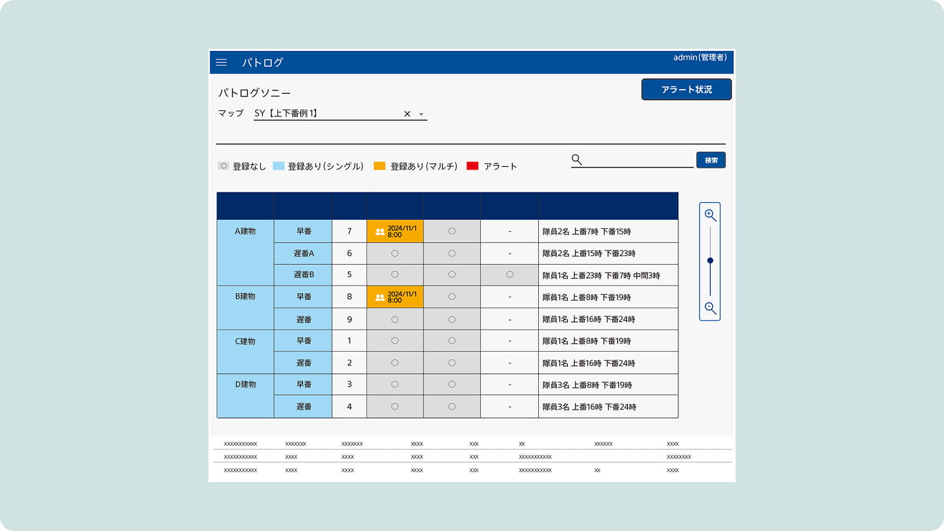Click the search magnifying glass icon
Screen dimensions: 944x531
tap(577, 160)
